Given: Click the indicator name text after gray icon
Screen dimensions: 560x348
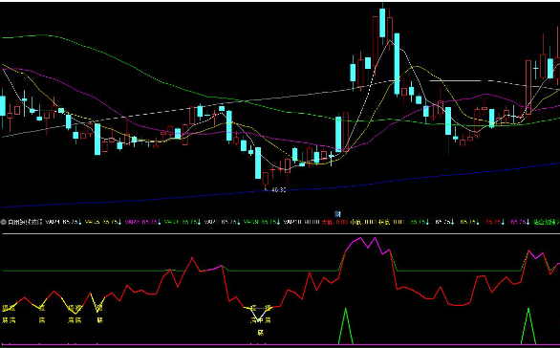Looking at the screenshot, I should 25,222.
